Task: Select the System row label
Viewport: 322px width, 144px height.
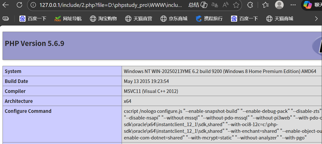Action: tap(13, 71)
